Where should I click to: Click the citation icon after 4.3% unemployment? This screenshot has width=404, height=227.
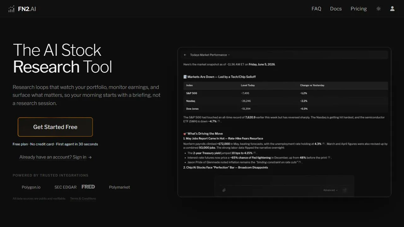pos(324,144)
